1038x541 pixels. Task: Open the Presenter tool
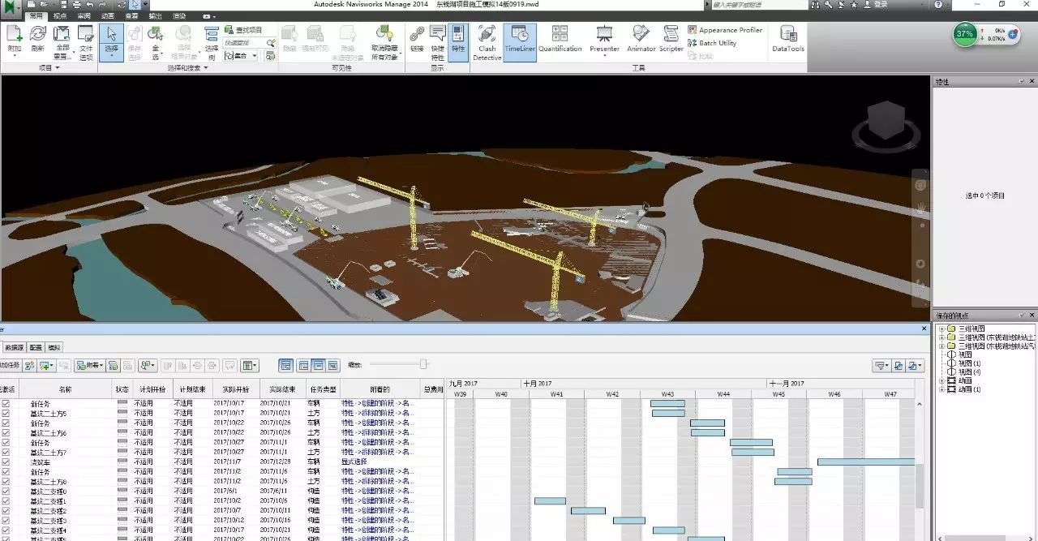pos(604,42)
